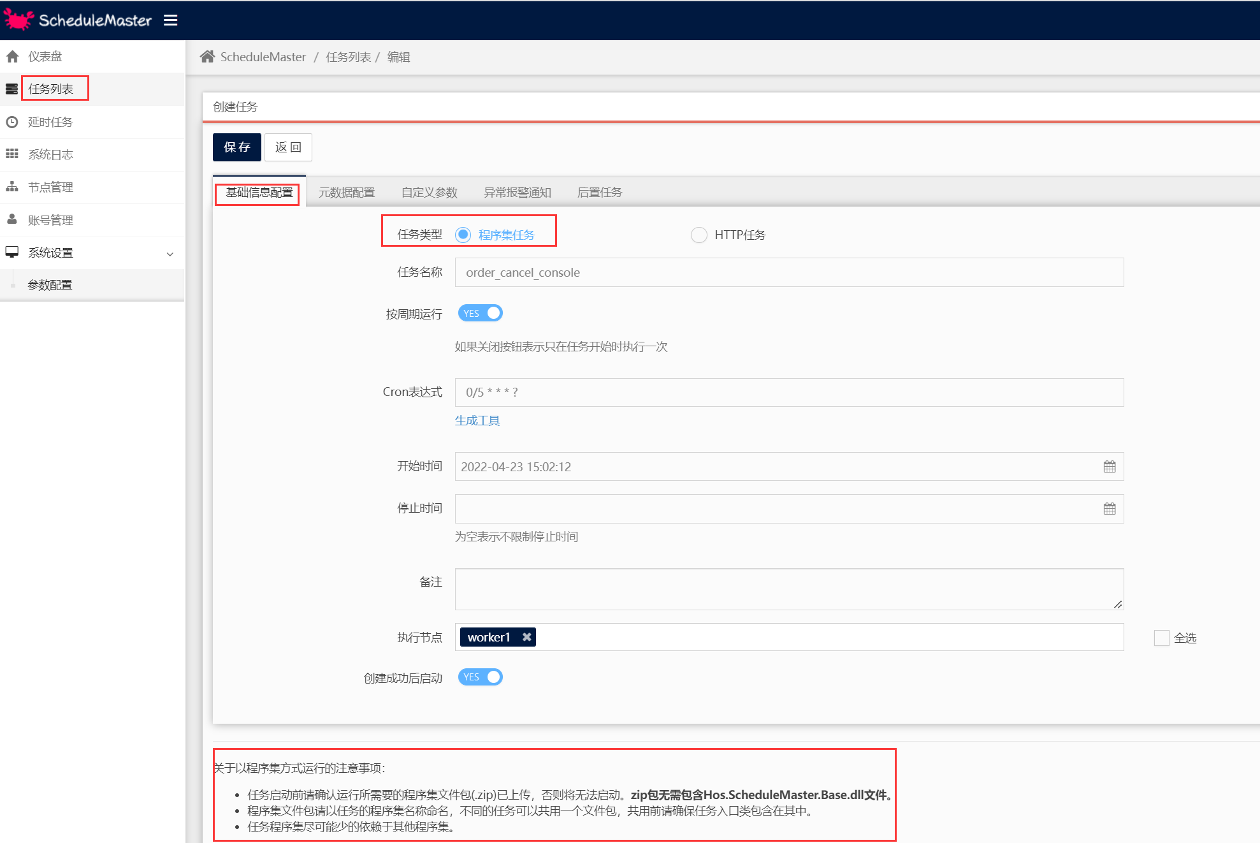The height and width of the screenshot is (843, 1260).
Task: Collapse the 系统设置 chevron
Action: coord(170,254)
